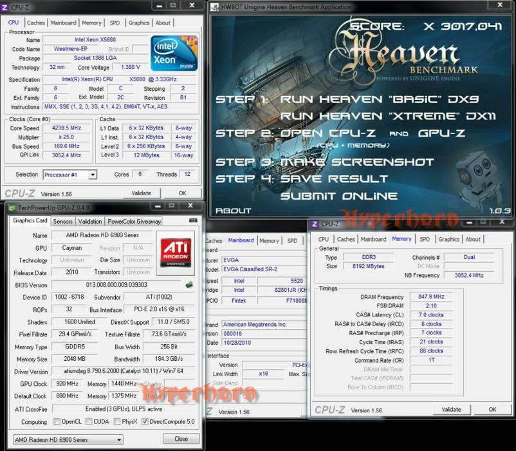The image size is (516, 451).
Task: Click OK in top CPU-Z window
Action: pos(182,193)
